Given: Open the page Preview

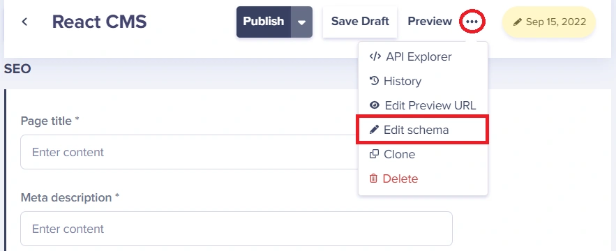Looking at the screenshot, I should (x=430, y=21).
